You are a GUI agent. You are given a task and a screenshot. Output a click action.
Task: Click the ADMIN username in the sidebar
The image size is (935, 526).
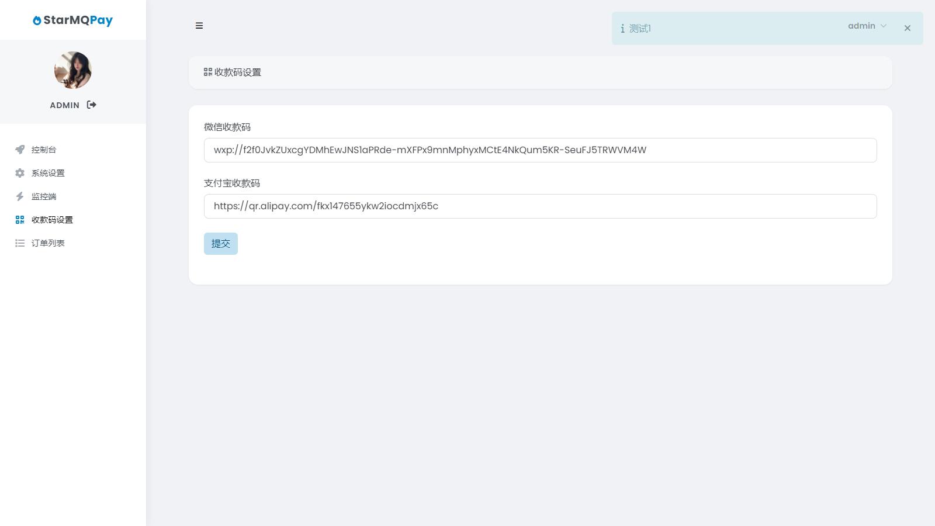coord(64,105)
